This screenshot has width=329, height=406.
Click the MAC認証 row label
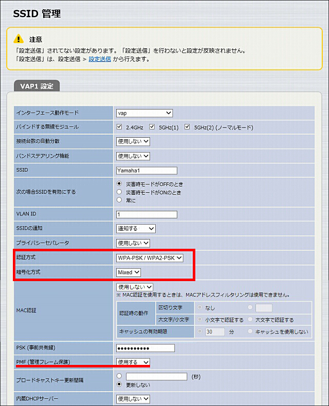click(x=26, y=310)
